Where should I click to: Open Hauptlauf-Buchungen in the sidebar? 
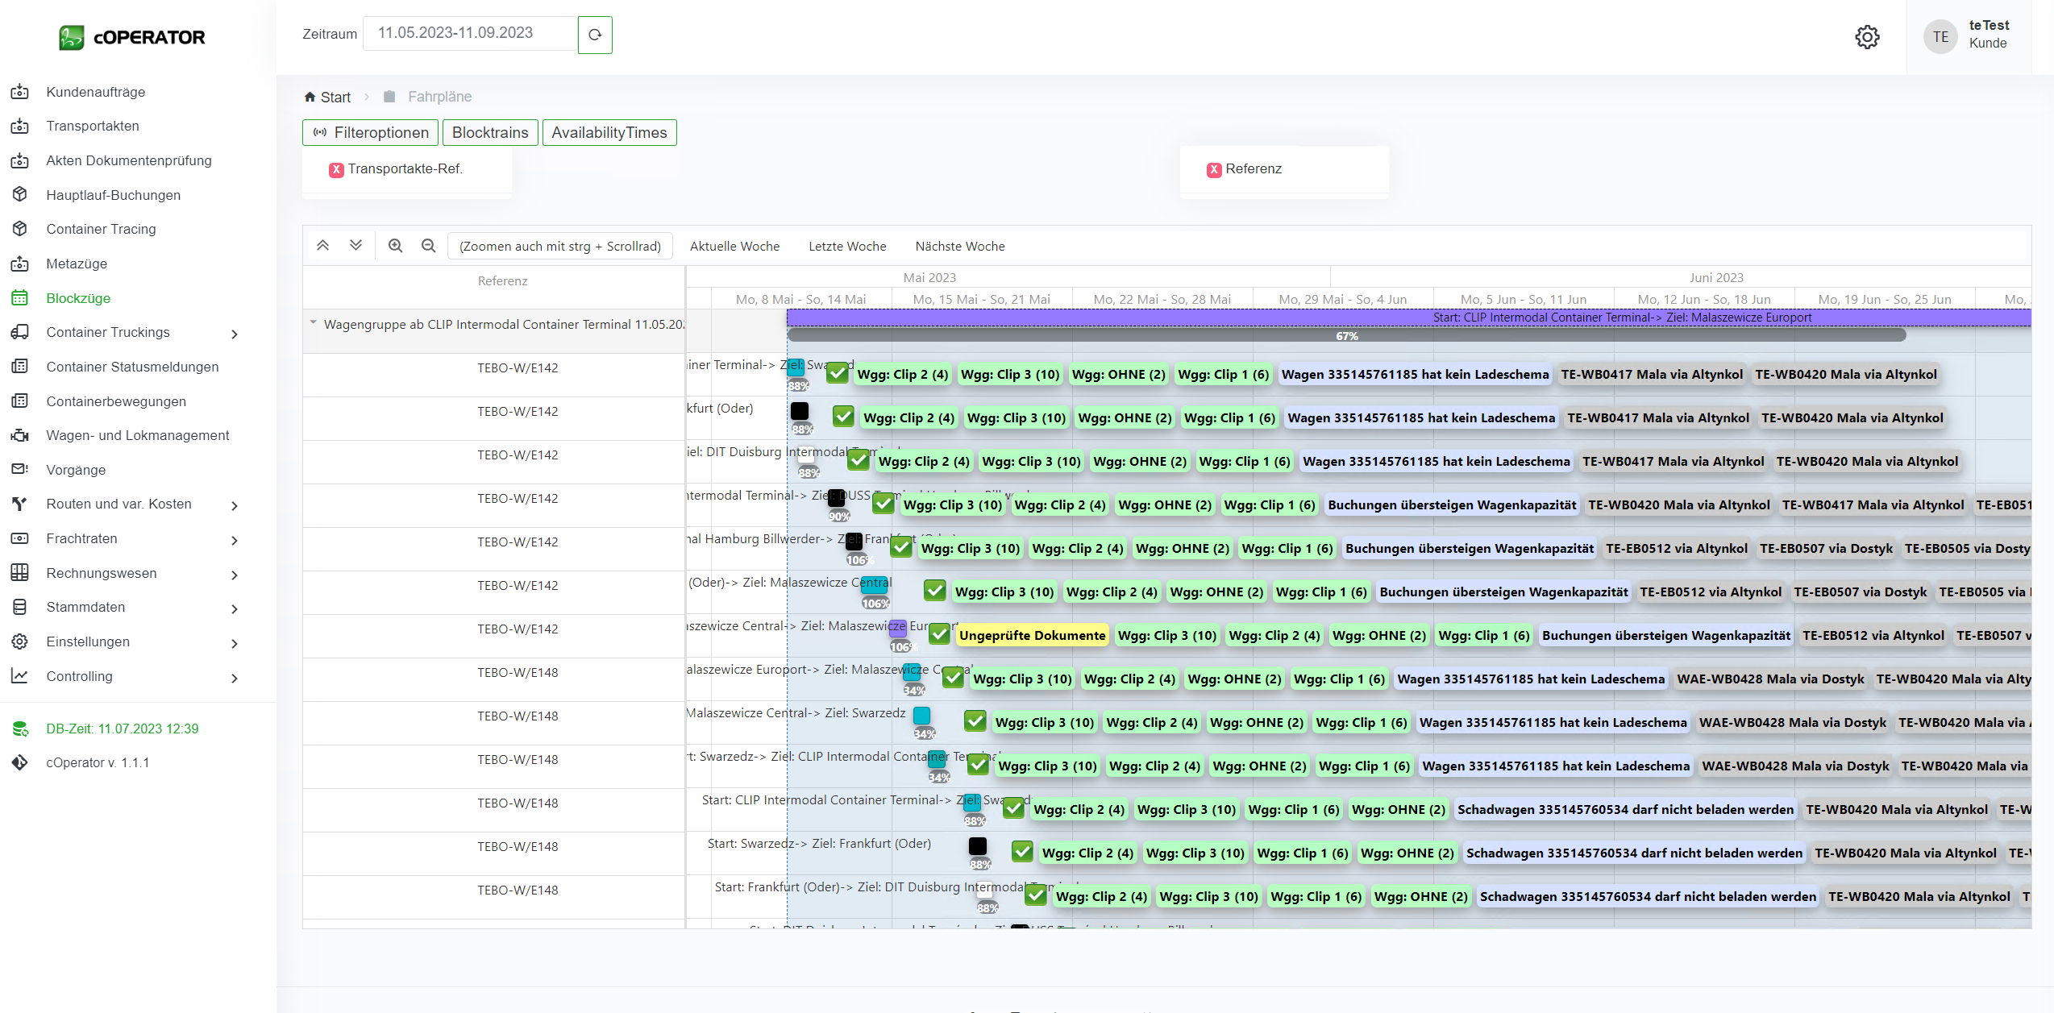(113, 195)
